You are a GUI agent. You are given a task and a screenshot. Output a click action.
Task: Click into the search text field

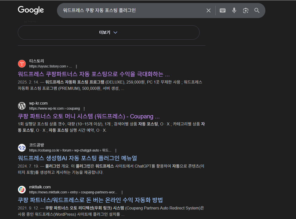[132, 10]
